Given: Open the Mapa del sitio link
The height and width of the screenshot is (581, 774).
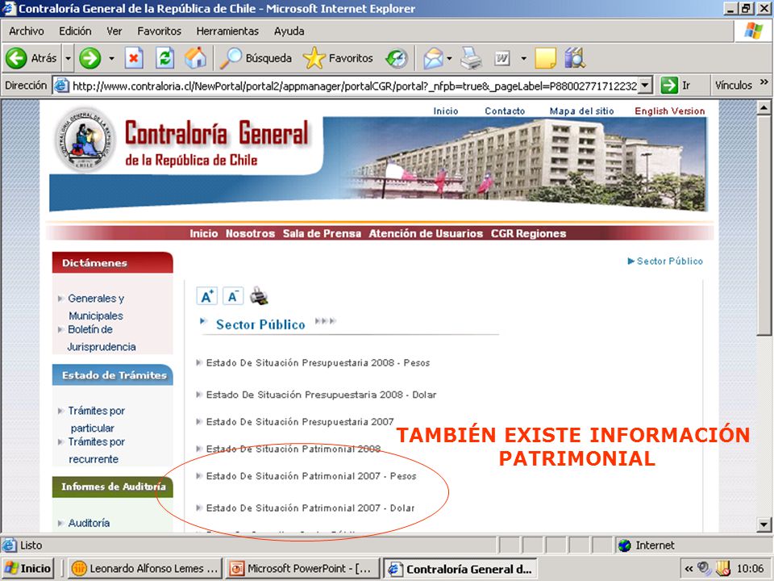Looking at the screenshot, I should pos(581,111).
